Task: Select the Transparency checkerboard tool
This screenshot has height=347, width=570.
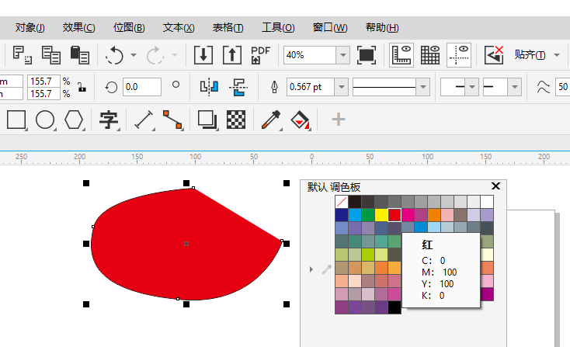Action: click(x=236, y=120)
